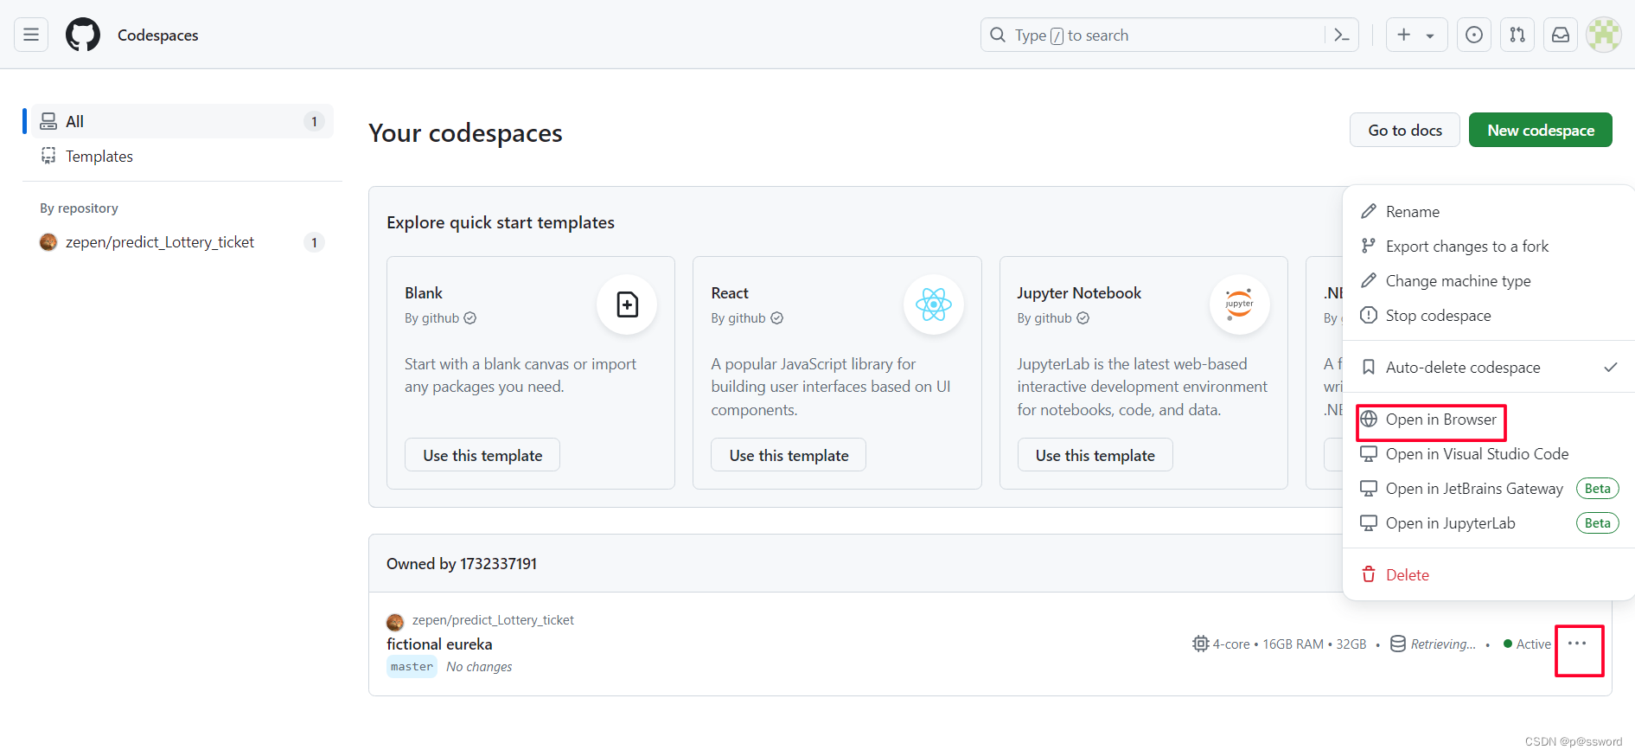Click the zepen/predict_Lottery_ticket link in codespace row
The image size is (1635, 756).
click(x=493, y=620)
